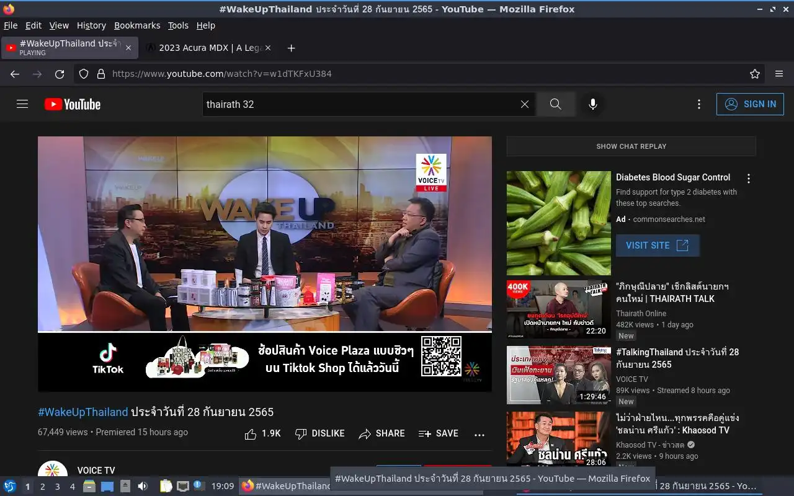Image resolution: width=794 pixels, height=496 pixels.
Task: Click the YouTube logo
Action: pyautogui.click(x=73, y=104)
